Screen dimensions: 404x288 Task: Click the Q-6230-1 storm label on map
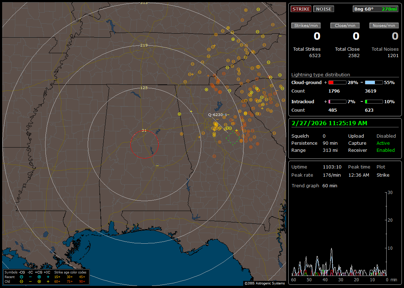pyautogui.click(x=217, y=115)
